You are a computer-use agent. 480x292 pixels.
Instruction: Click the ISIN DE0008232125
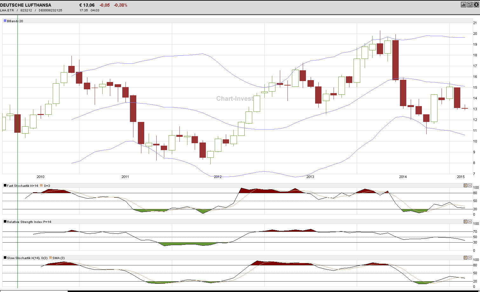[x=50, y=10]
